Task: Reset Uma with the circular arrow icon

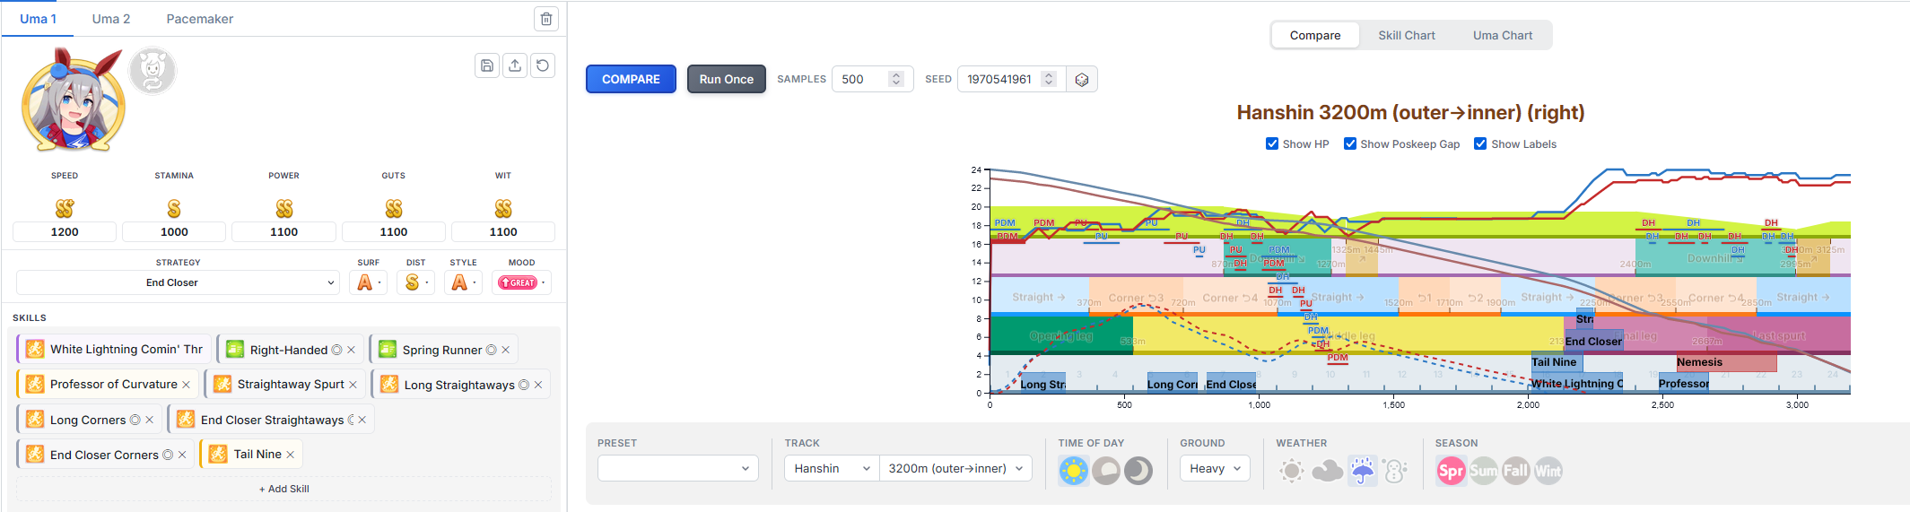Action: tap(543, 65)
